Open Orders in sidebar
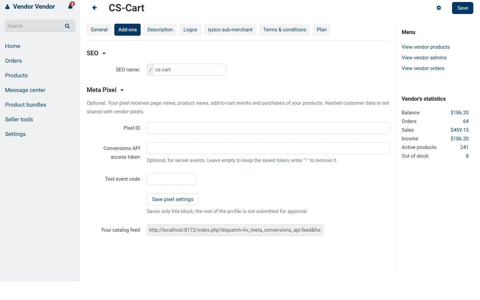Image resolution: width=480 pixels, height=300 pixels. [x=13, y=61]
